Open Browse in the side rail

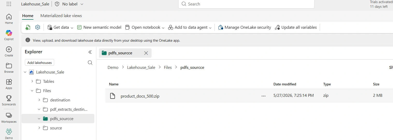click(9, 68)
